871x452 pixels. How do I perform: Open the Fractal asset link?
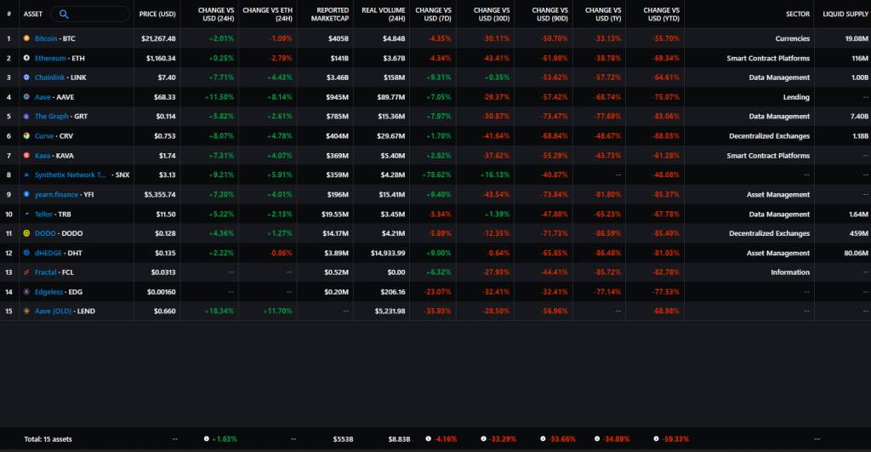(x=46, y=272)
